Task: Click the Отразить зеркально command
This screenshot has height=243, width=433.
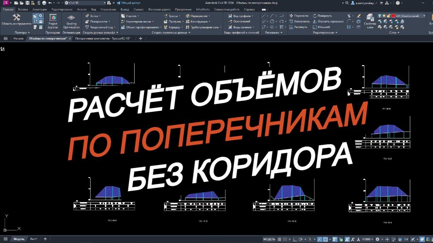Action: 328,22
